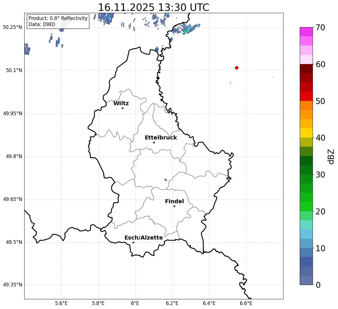Click the longitude label '6.4°E'
This screenshot has width=338, height=309.
pos(209,303)
